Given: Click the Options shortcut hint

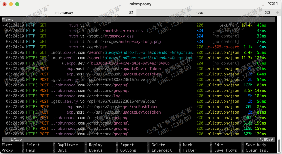Looking at the screenshot, I should coord(128,150).
